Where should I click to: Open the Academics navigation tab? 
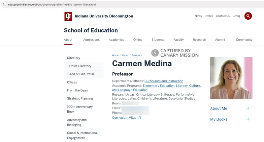(116, 40)
